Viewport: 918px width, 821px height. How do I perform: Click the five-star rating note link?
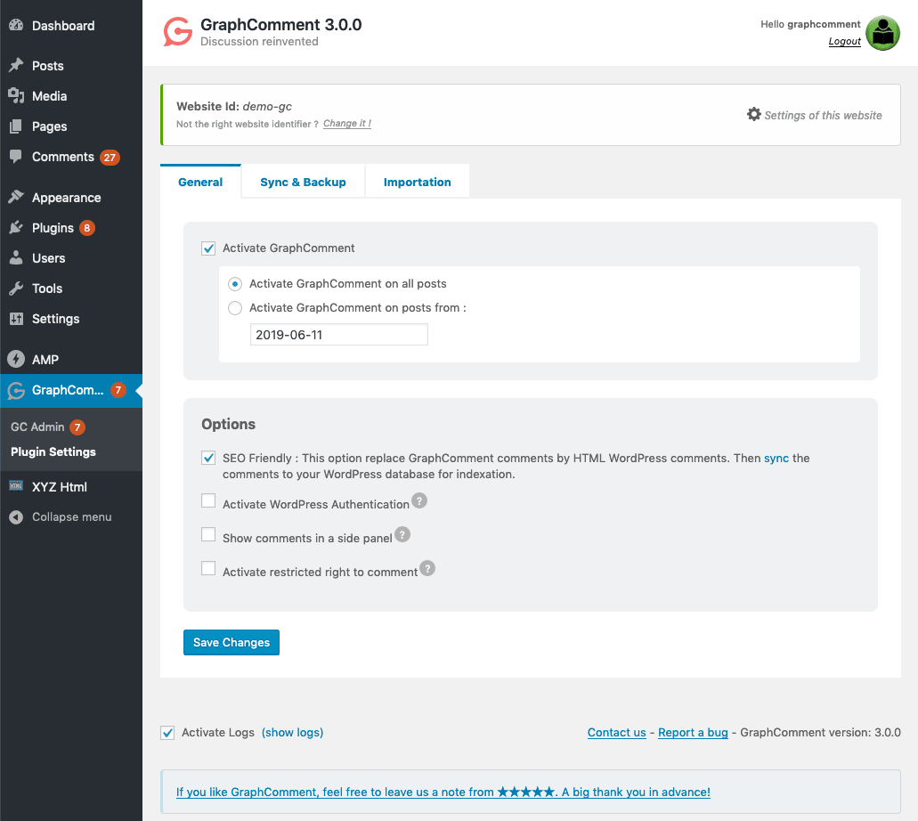click(x=443, y=792)
